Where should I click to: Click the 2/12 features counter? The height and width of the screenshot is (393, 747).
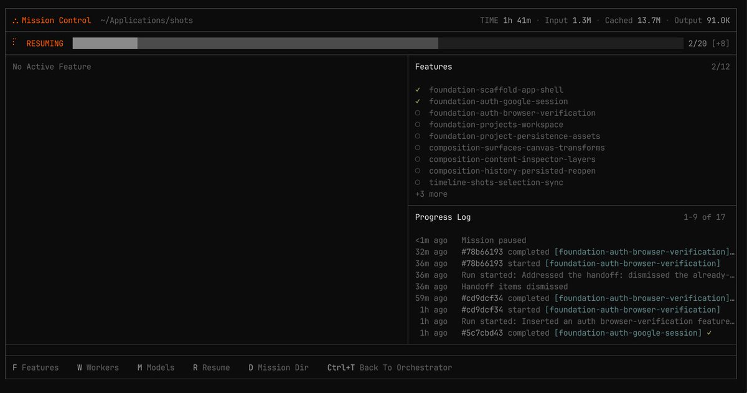tap(720, 67)
